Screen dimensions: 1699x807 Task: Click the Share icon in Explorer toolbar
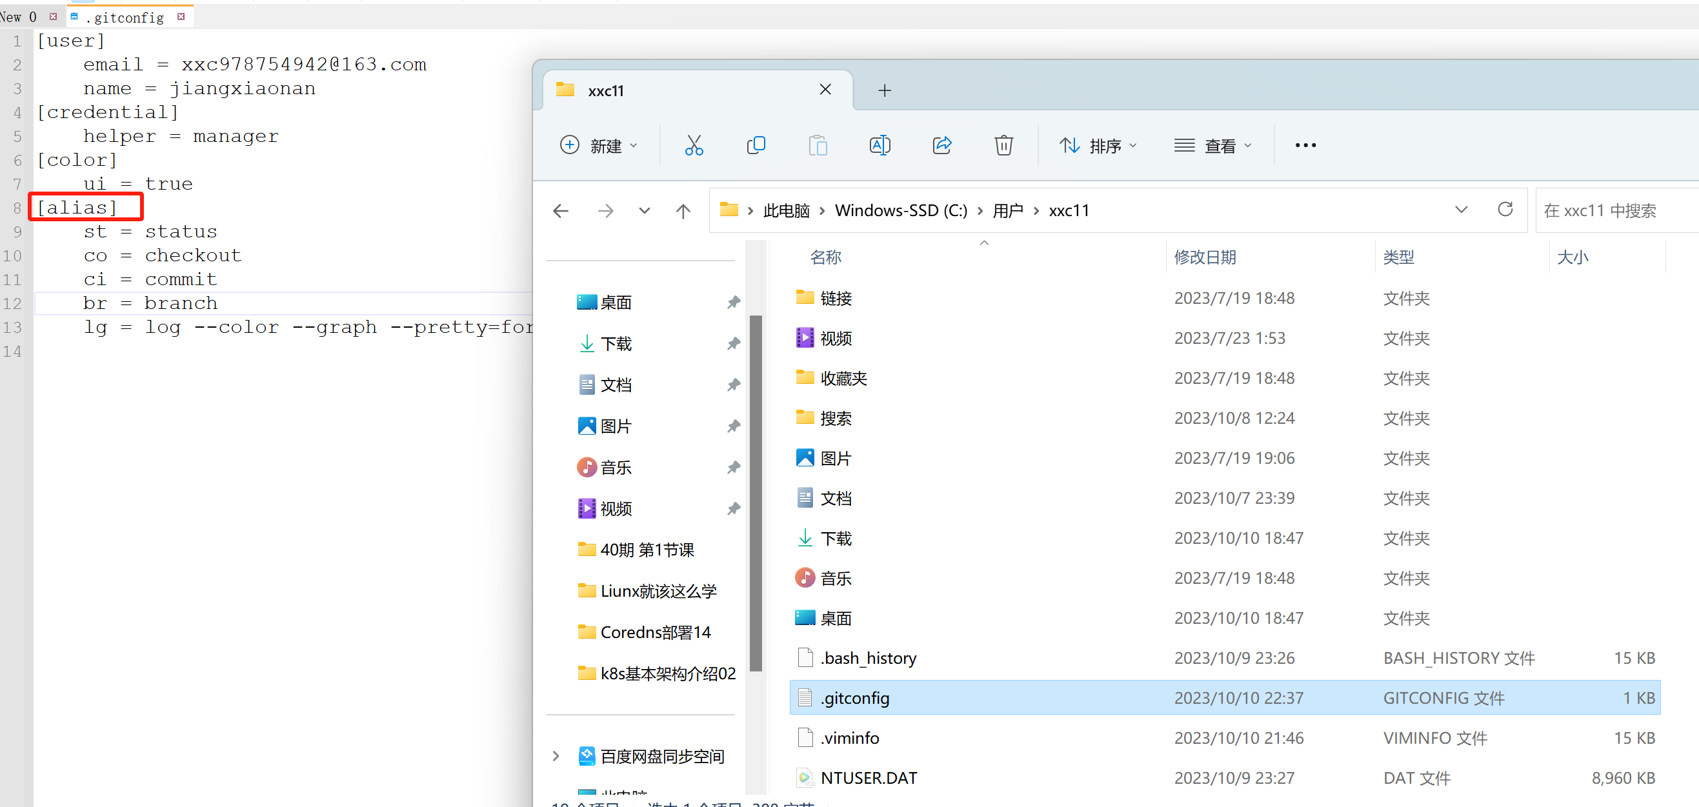coord(942,145)
